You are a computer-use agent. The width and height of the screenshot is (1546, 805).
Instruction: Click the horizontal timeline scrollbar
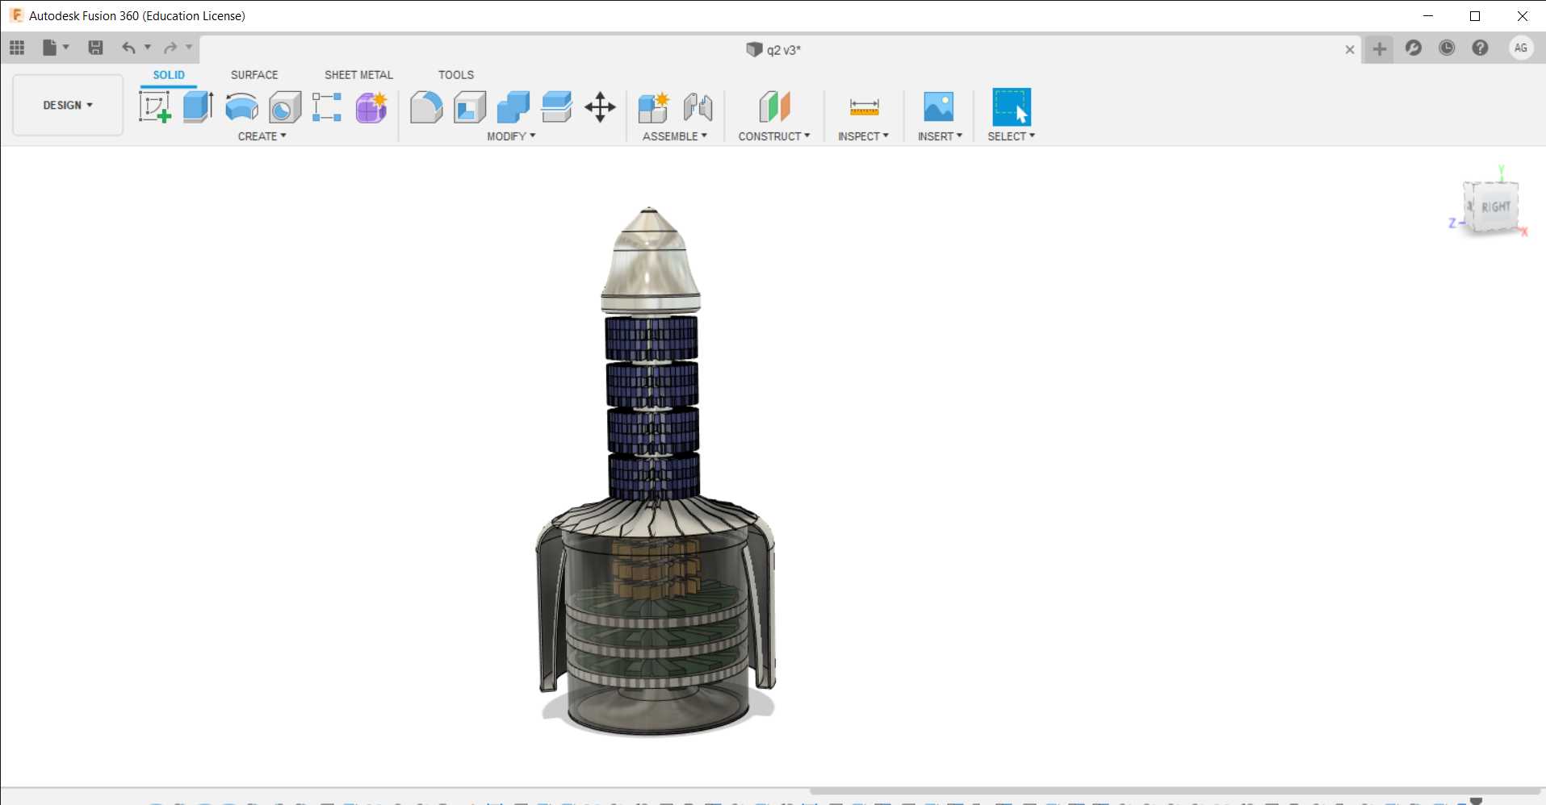tap(1175, 791)
